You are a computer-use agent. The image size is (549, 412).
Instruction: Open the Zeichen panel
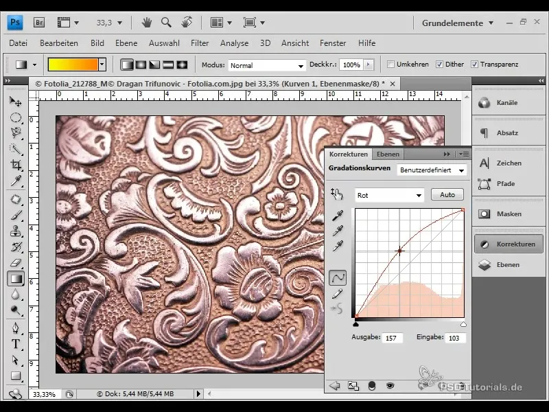509,163
